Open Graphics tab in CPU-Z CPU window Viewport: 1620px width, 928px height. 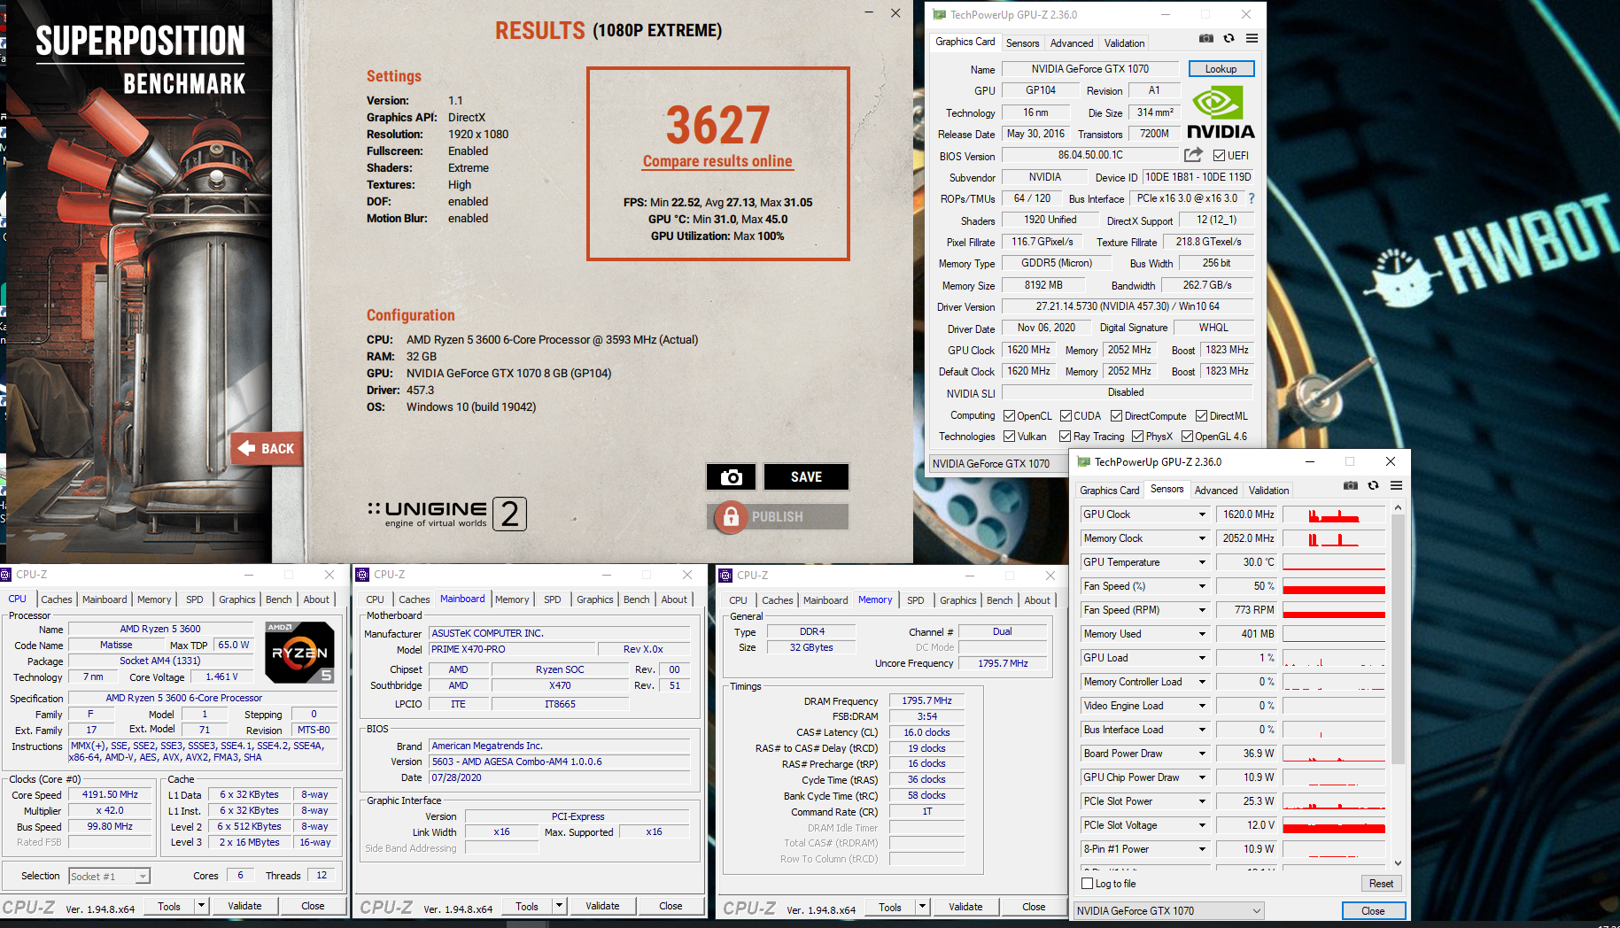pos(237,599)
